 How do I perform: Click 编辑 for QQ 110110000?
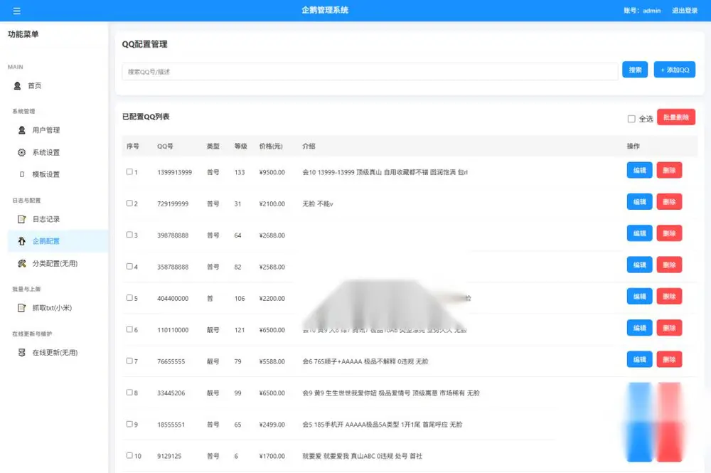(639, 328)
